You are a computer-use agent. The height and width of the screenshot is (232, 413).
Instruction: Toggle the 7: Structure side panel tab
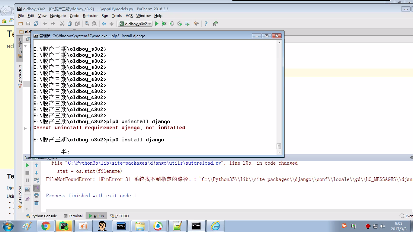click(x=20, y=76)
